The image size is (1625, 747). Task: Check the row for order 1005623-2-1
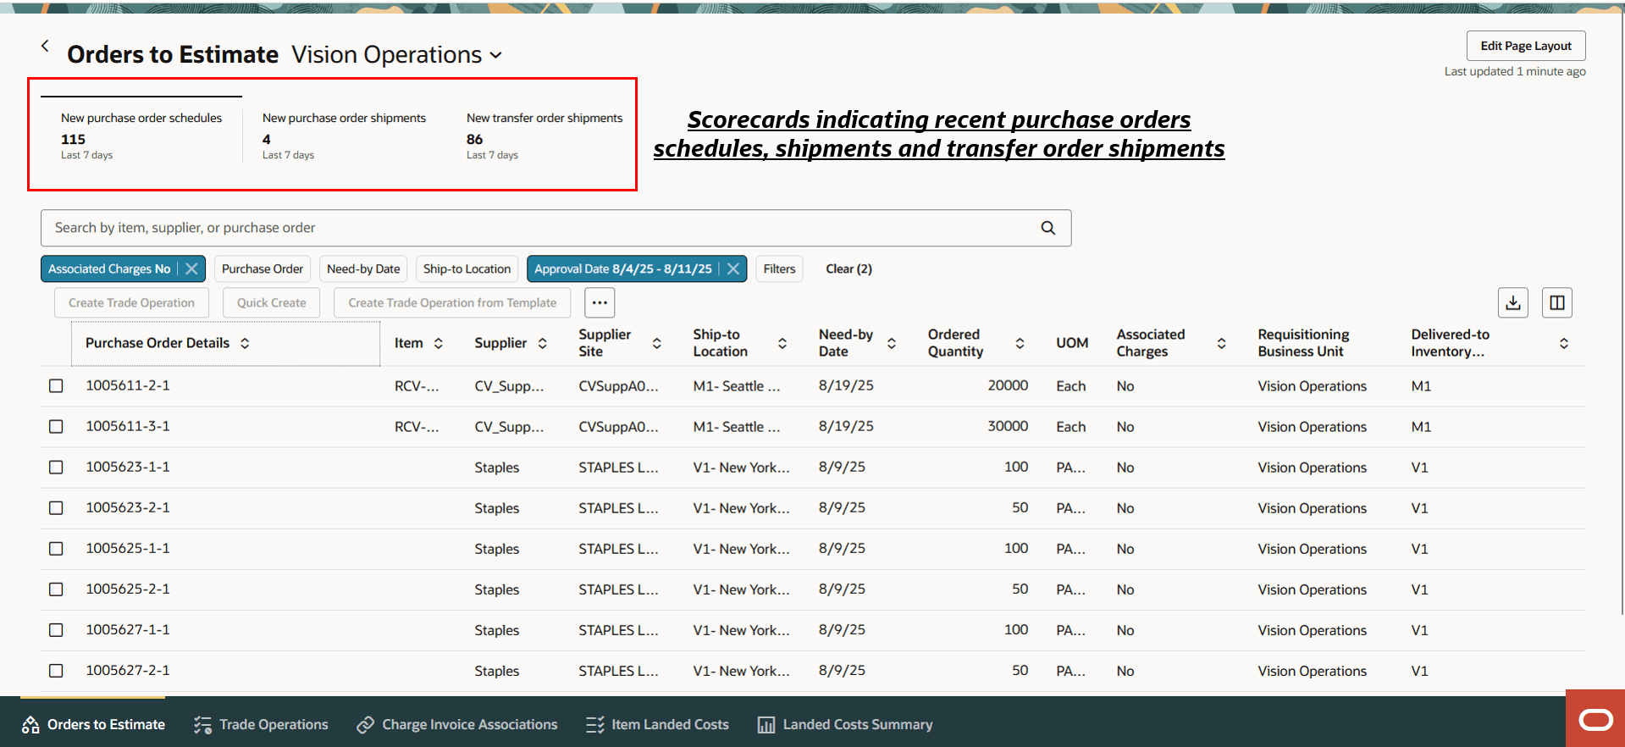click(56, 507)
